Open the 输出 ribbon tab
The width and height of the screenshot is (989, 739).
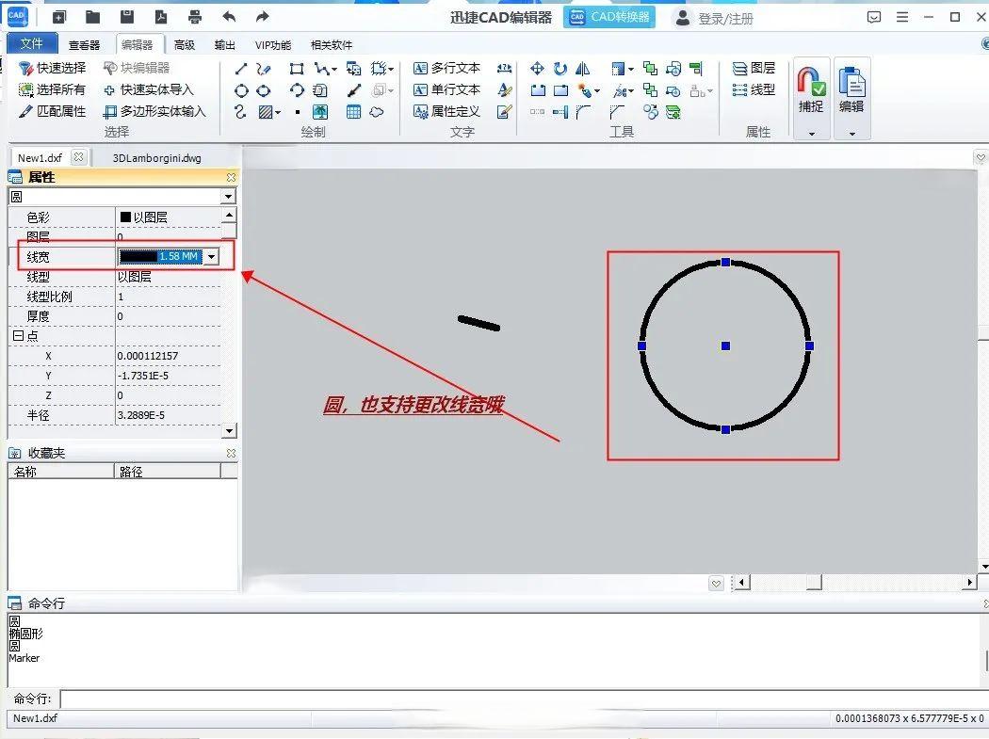tap(225, 44)
